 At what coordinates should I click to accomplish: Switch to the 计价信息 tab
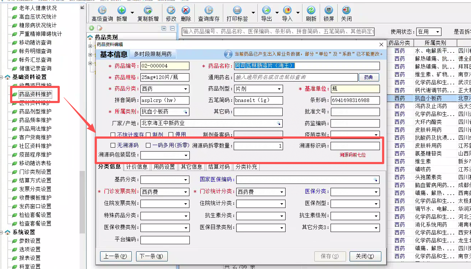click(x=137, y=167)
